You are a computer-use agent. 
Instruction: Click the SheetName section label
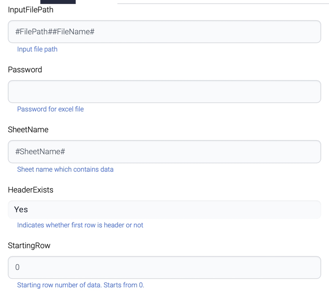pyautogui.click(x=28, y=129)
